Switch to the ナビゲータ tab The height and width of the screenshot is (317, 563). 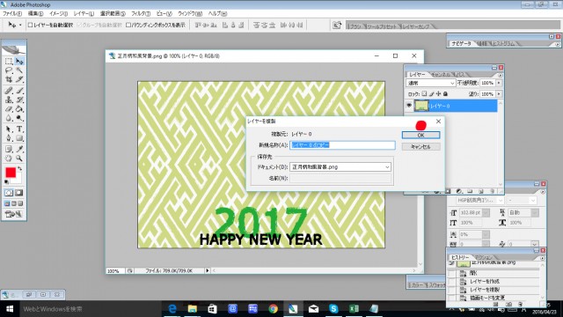click(461, 43)
